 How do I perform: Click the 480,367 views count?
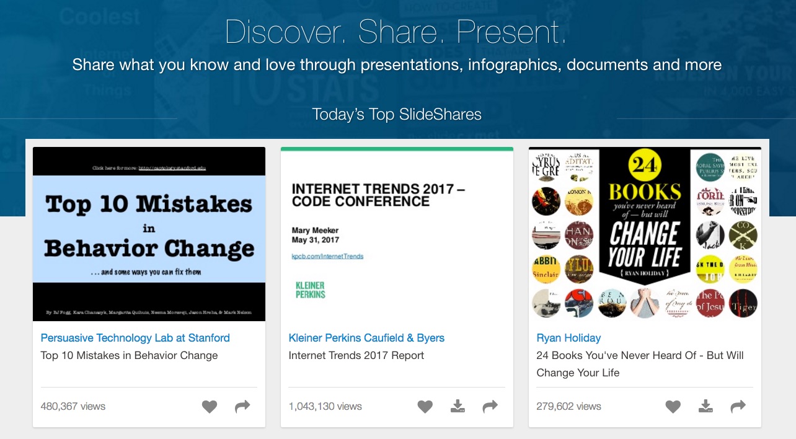coord(73,407)
